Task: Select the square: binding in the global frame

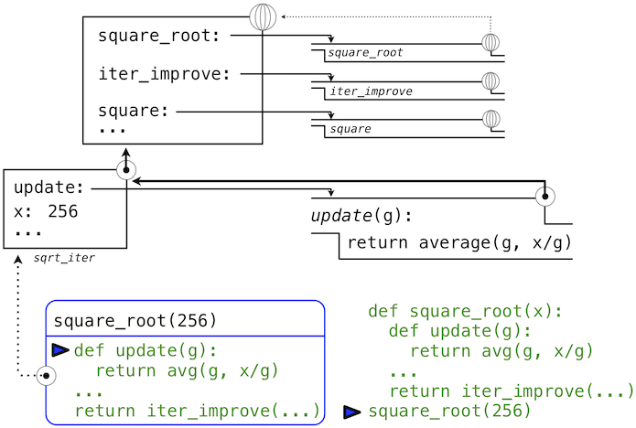Action: [134, 111]
